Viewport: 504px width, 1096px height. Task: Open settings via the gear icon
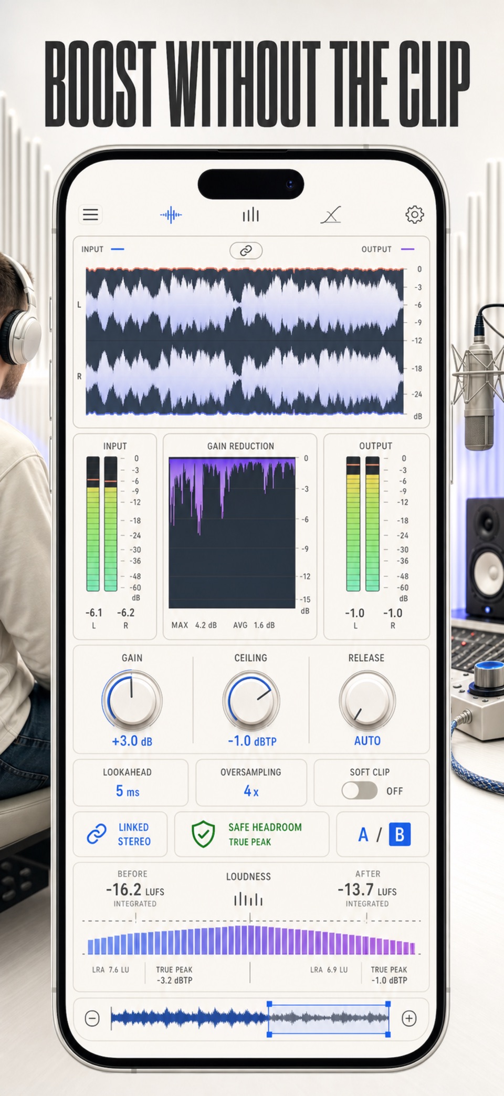click(x=414, y=214)
